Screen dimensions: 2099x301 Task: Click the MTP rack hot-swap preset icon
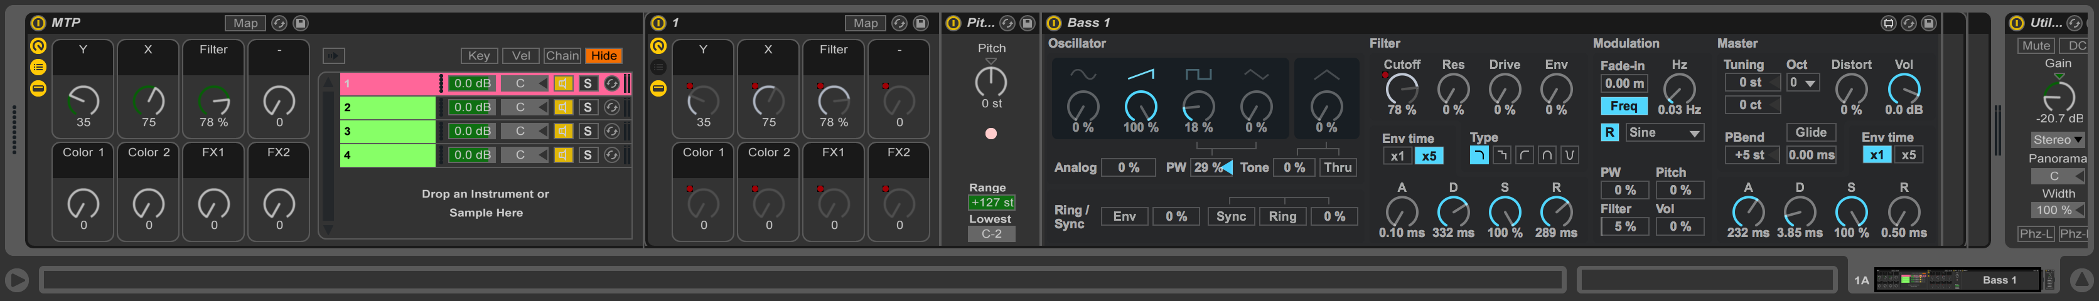click(279, 23)
